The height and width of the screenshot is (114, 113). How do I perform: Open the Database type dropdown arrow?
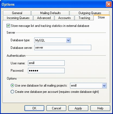68,40
